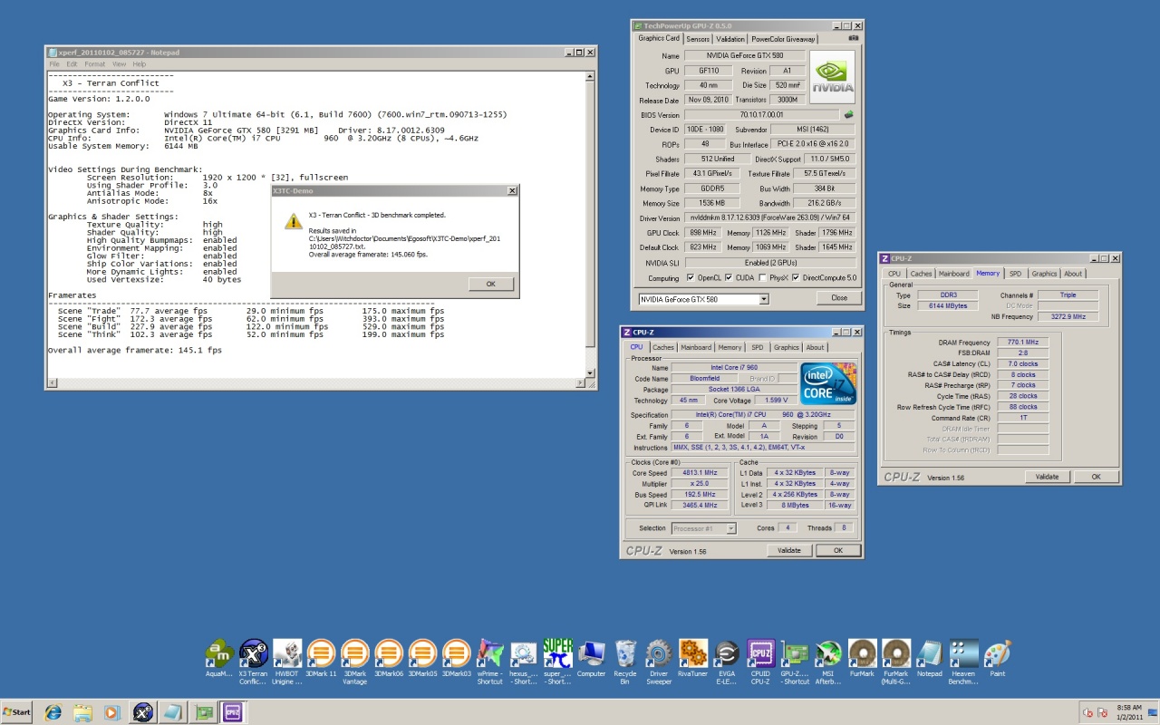The width and height of the screenshot is (1160, 725).
Task: Open the Recycle Bin icon
Action: point(625,653)
